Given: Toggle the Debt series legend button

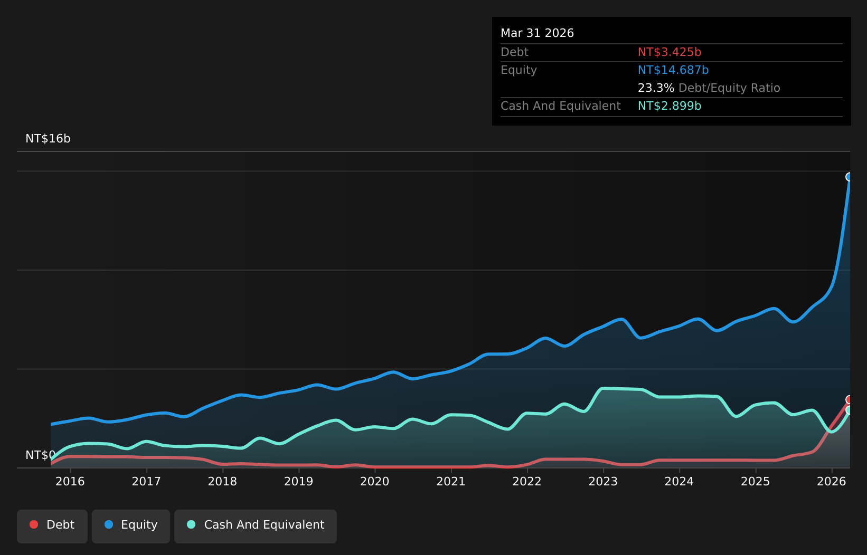Looking at the screenshot, I should point(52,526).
